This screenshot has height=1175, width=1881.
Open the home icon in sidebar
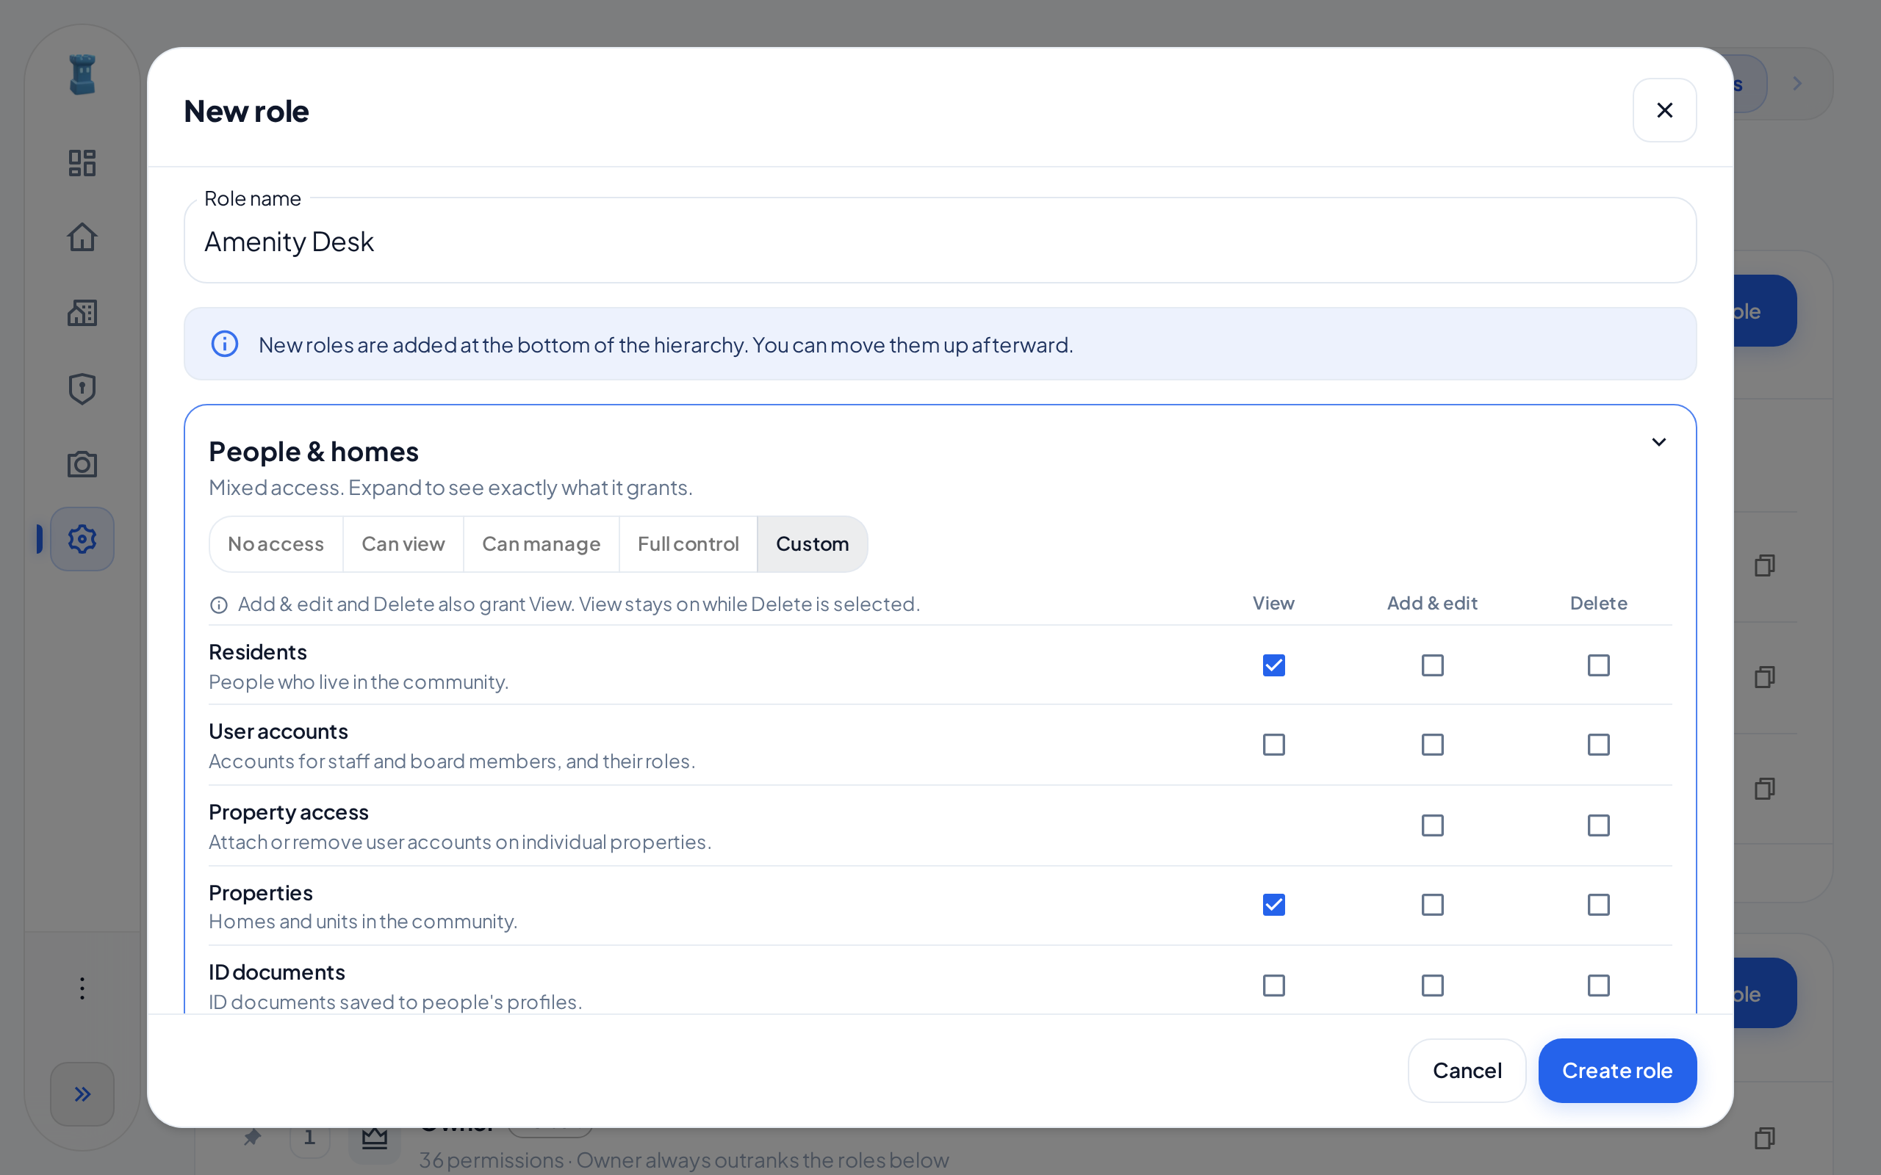82,237
